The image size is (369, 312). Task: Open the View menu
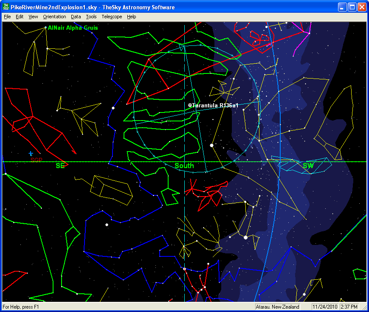33,17
